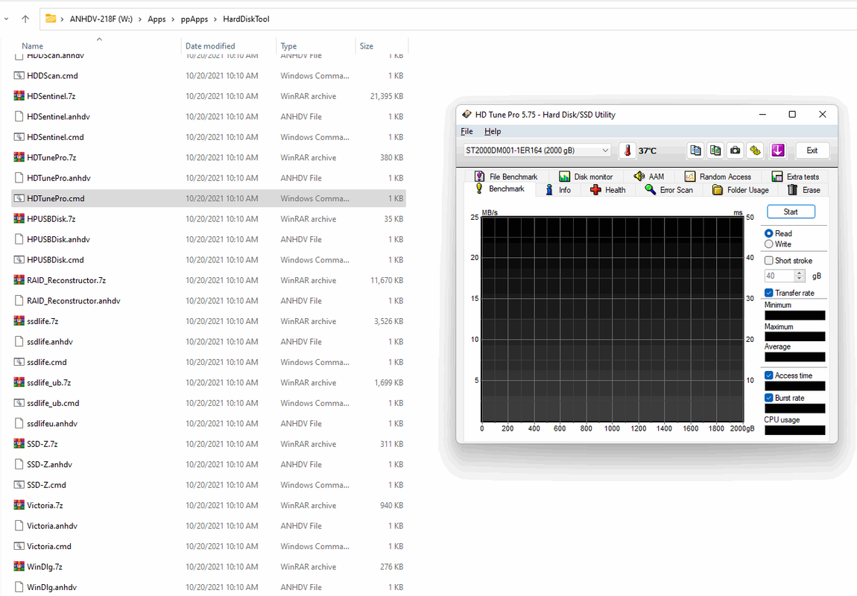Select the ssdlife.cmd file icon
Image resolution: width=857 pixels, height=596 pixels.
pyautogui.click(x=19, y=362)
